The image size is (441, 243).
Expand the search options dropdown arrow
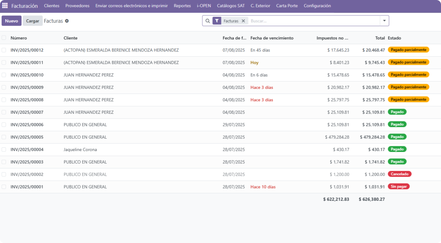pos(384,21)
